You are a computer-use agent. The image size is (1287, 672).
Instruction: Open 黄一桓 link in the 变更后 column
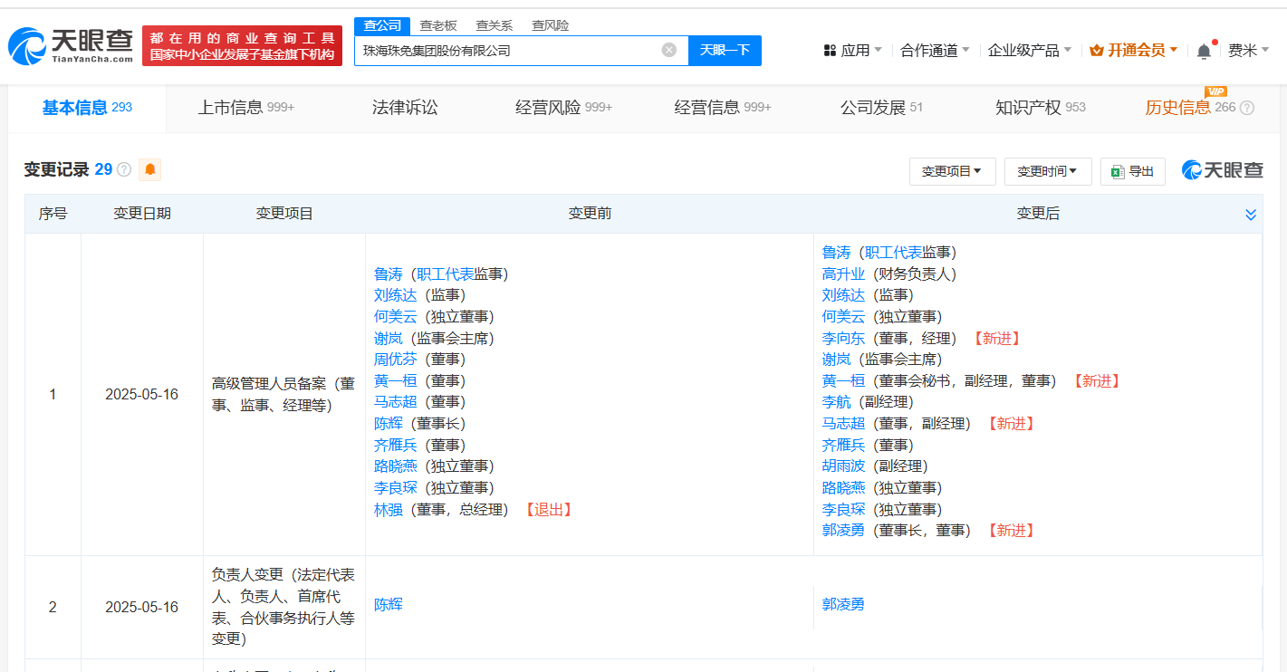point(843,380)
